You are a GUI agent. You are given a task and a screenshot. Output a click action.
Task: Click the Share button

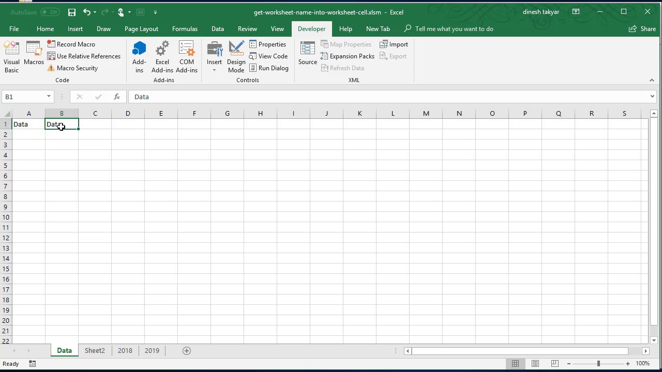coord(642,29)
